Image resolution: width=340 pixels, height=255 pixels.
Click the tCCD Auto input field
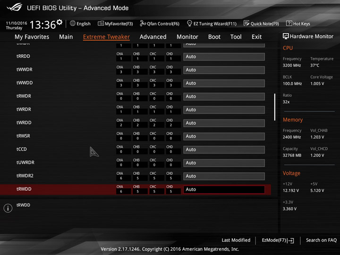[x=224, y=150]
